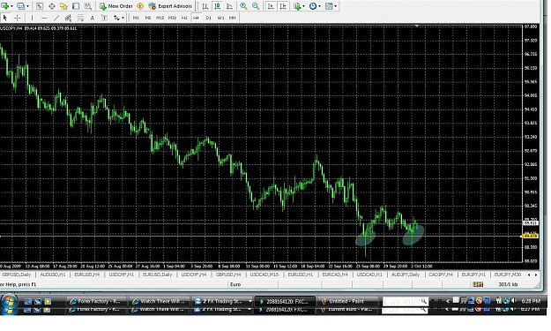This screenshot has width=551, height=331.
Task: Switch chart to candlesticks style
Action: (218, 6)
